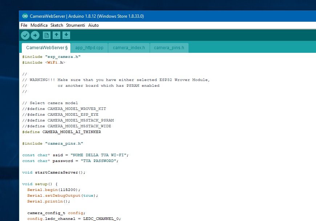Viewport: 316px width, 221px height.
Task: Click the CAMERA_MODEL_M5STACK_WIDE line
Action: (67, 126)
